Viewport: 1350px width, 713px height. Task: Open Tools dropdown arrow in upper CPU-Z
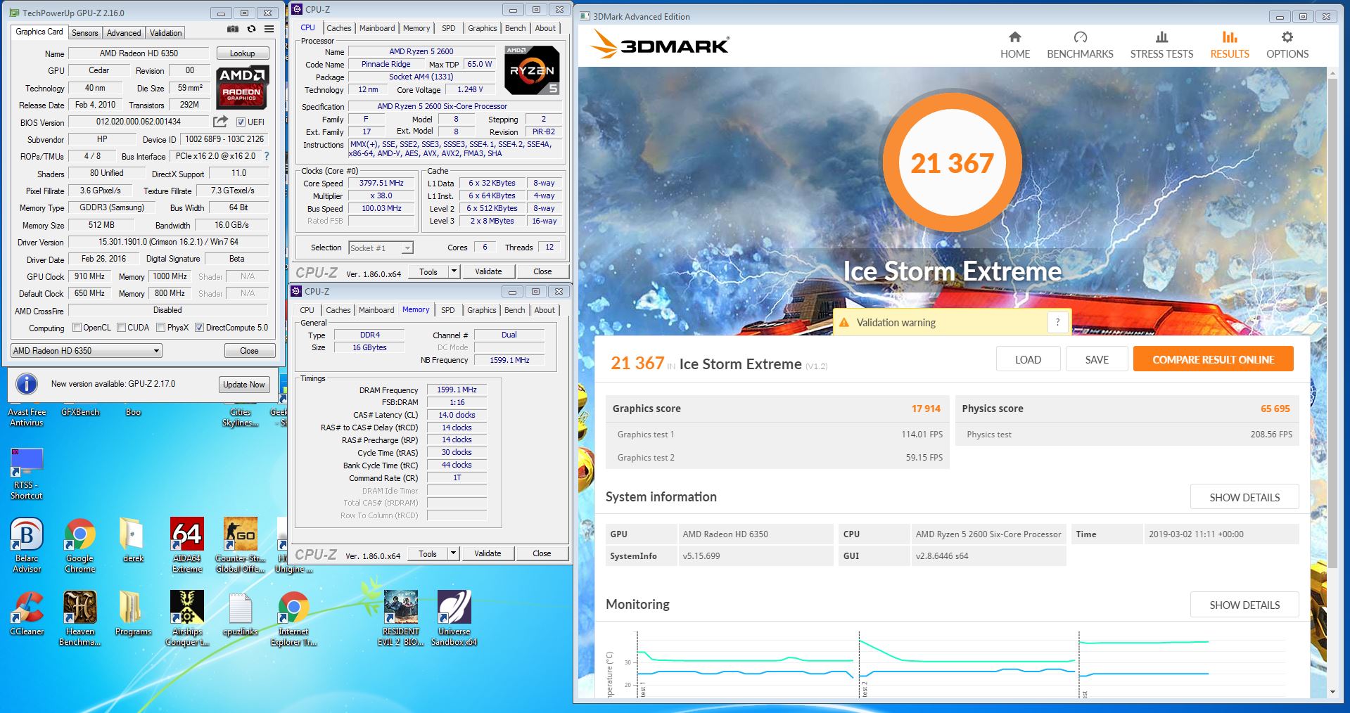[454, 271]
